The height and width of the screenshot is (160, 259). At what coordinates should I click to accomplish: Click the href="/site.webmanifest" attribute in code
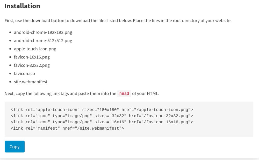point(92,128)
